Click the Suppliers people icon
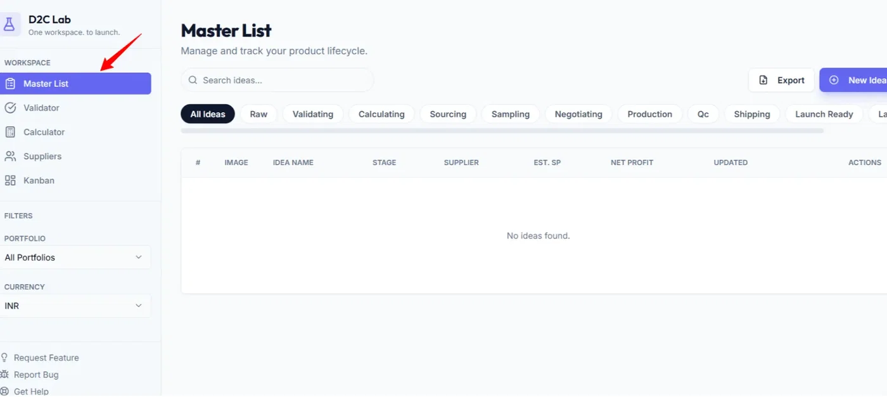 coord(10,156)
